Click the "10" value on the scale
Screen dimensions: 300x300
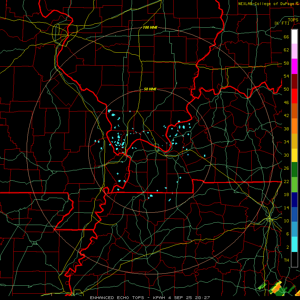tap(286, 221)
